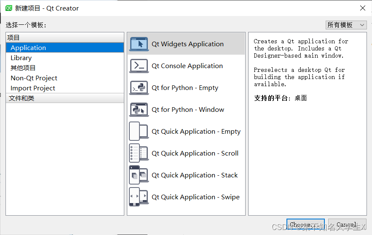Choose the Qt Widgets Application label
Screen dimensions: 372x235
(187, 44)
